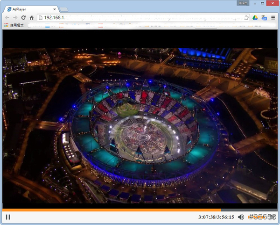Reload the current page
The height and width of the screenshot is (225, 280).
pyautogui.click(x=23, y=18)
